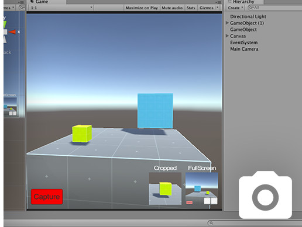
Task: Click the red X axis gizmo cone
Action: [x=12, y=32]
